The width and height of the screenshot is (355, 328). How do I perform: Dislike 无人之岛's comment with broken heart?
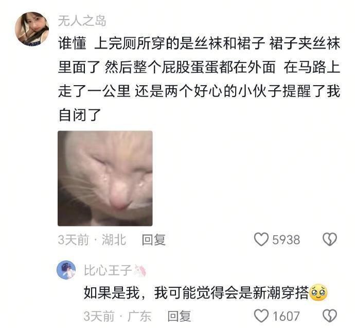coord(330,239)
